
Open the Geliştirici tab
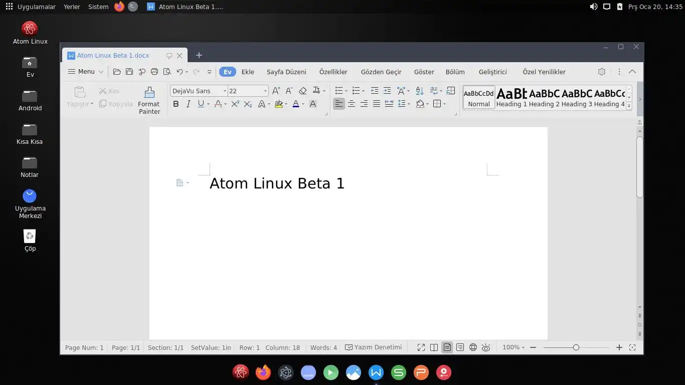coord(492,72)
